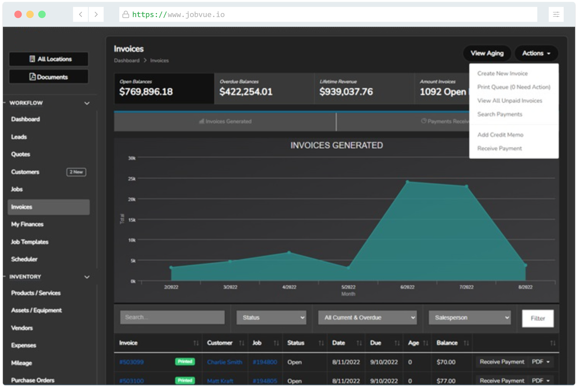Choose Receive Payment from Actions menu
578x387 pixels.
[499, 148]
